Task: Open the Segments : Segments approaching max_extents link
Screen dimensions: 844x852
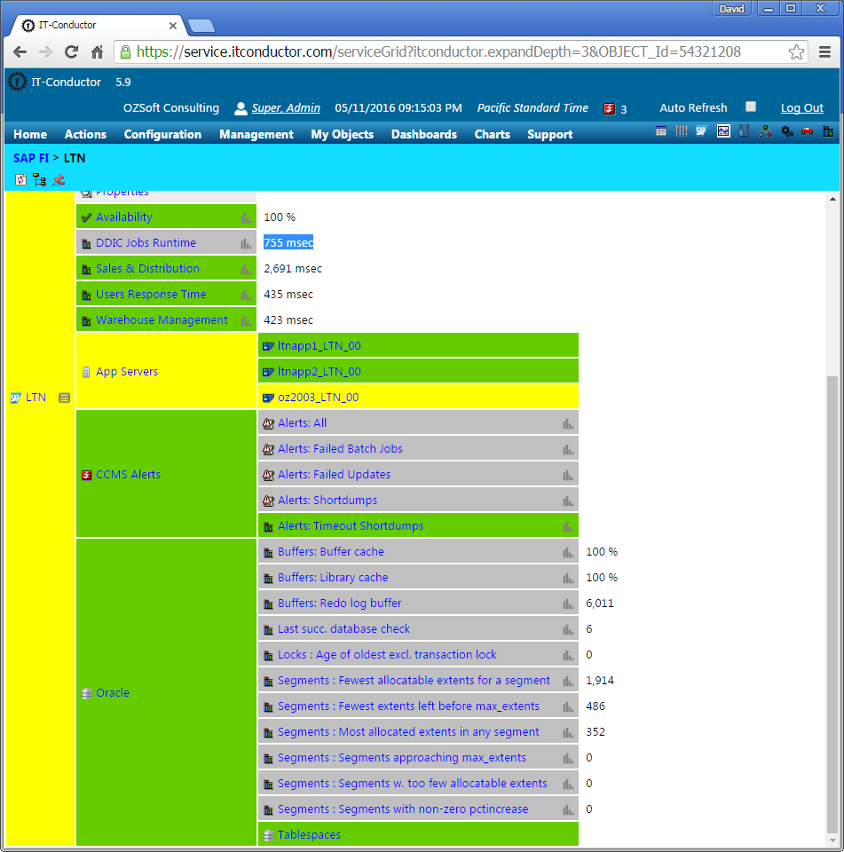Action: (x=402, y=758)
